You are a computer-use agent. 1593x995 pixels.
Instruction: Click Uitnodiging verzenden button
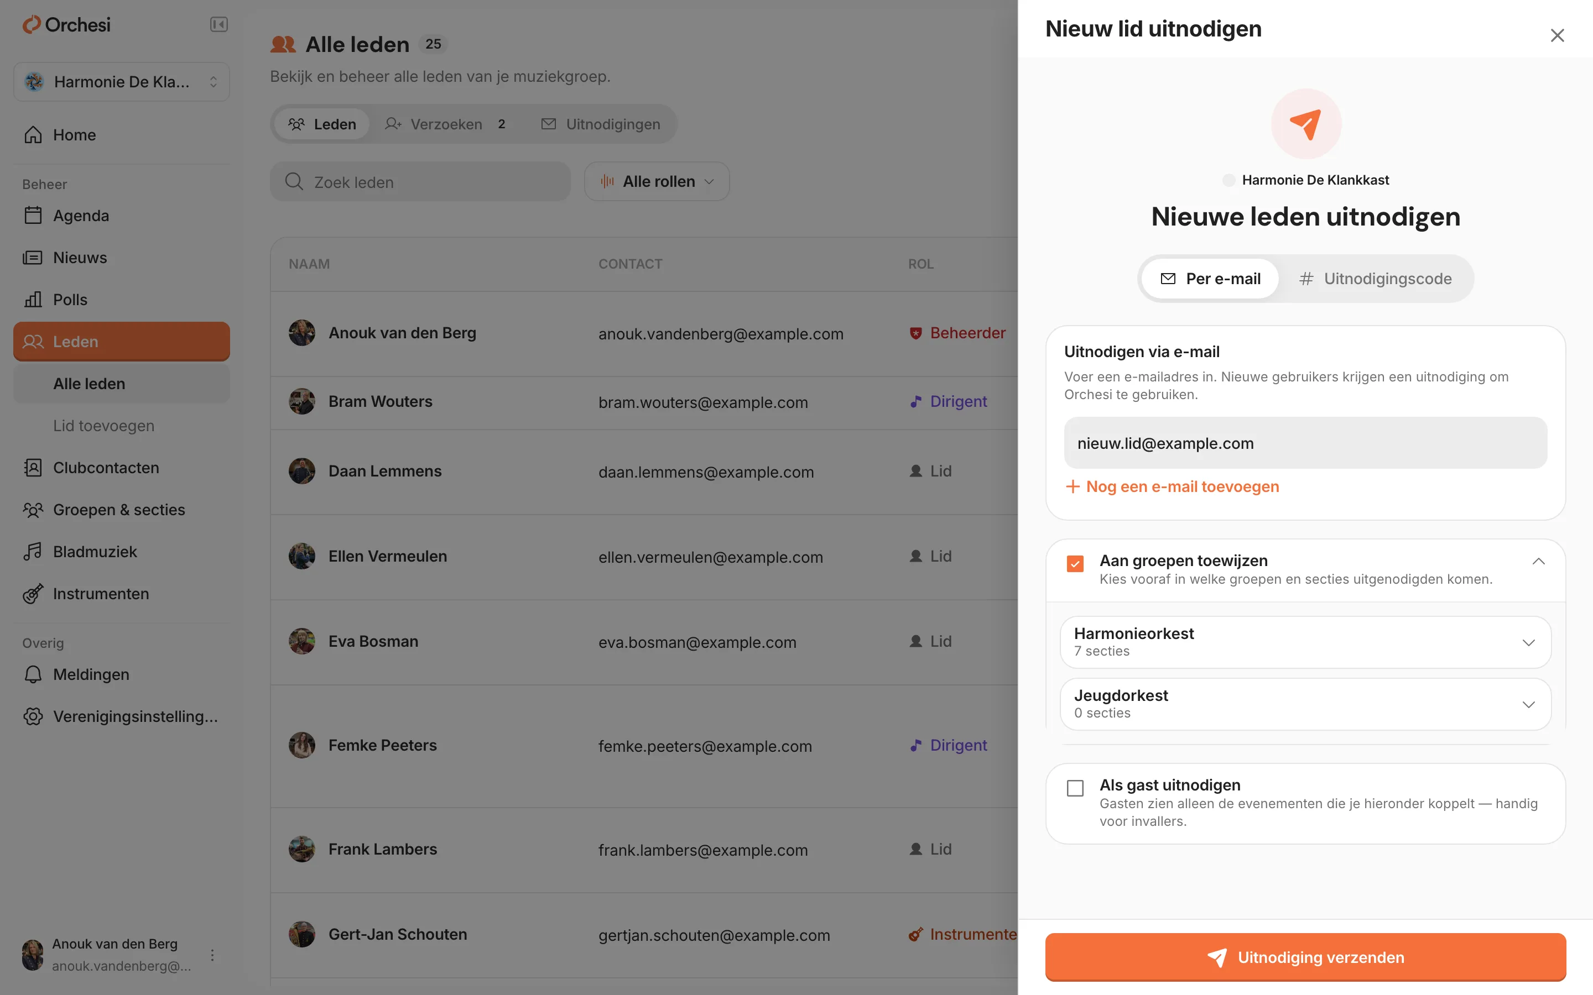tap(1305, 957)
